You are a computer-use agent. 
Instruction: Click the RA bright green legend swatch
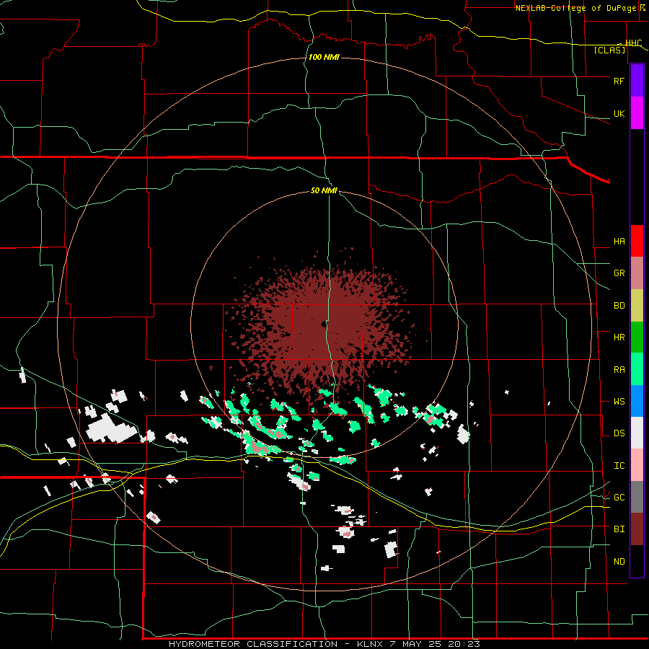(x=637, y=369)
